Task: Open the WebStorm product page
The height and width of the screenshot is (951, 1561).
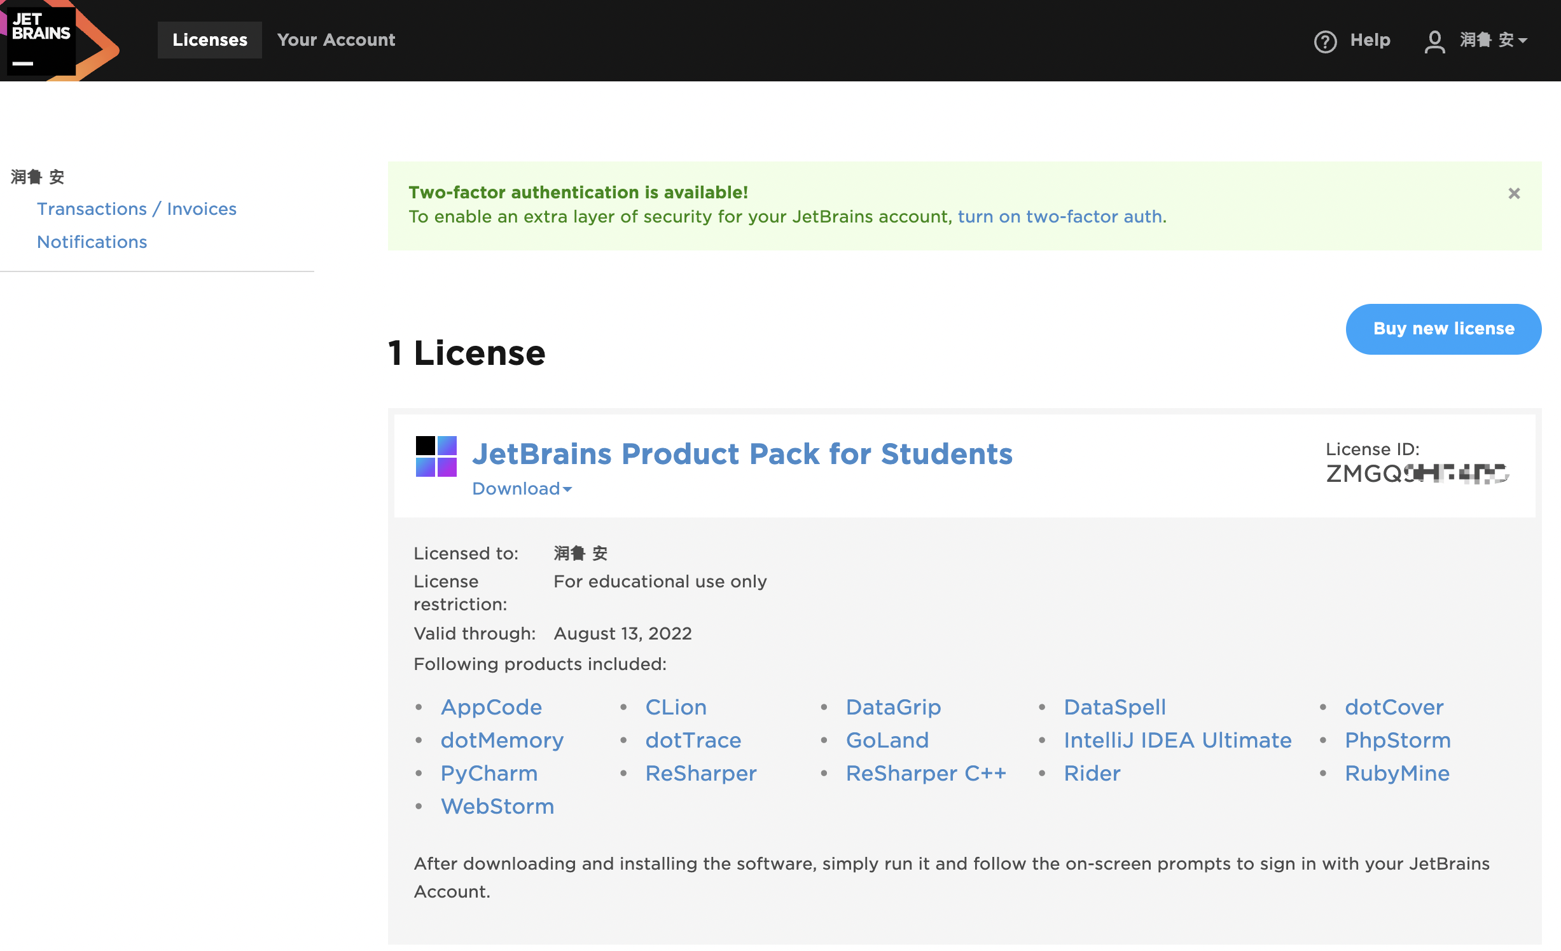Action: point(497,806)
